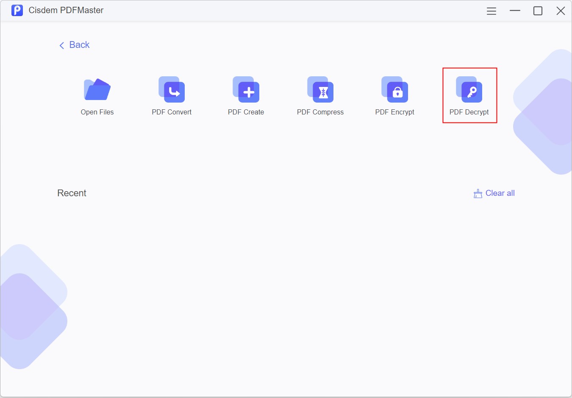572x398 pixels.
Task: Click the Cisdem PDFMaster title text
Action: 66,10
